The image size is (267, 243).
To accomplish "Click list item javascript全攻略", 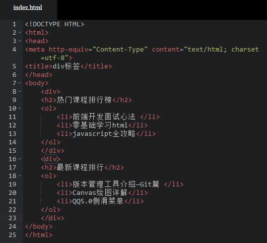I will pos(104,133).
